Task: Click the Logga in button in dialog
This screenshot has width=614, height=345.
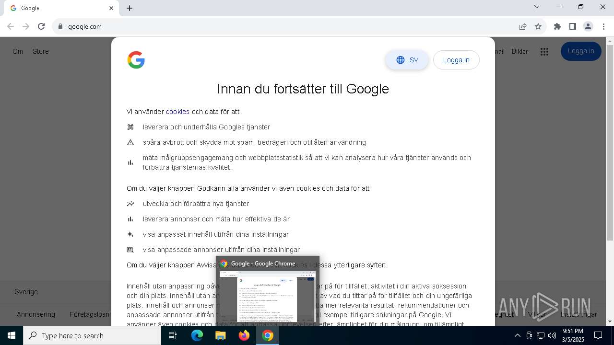Action: pos(456,60)
